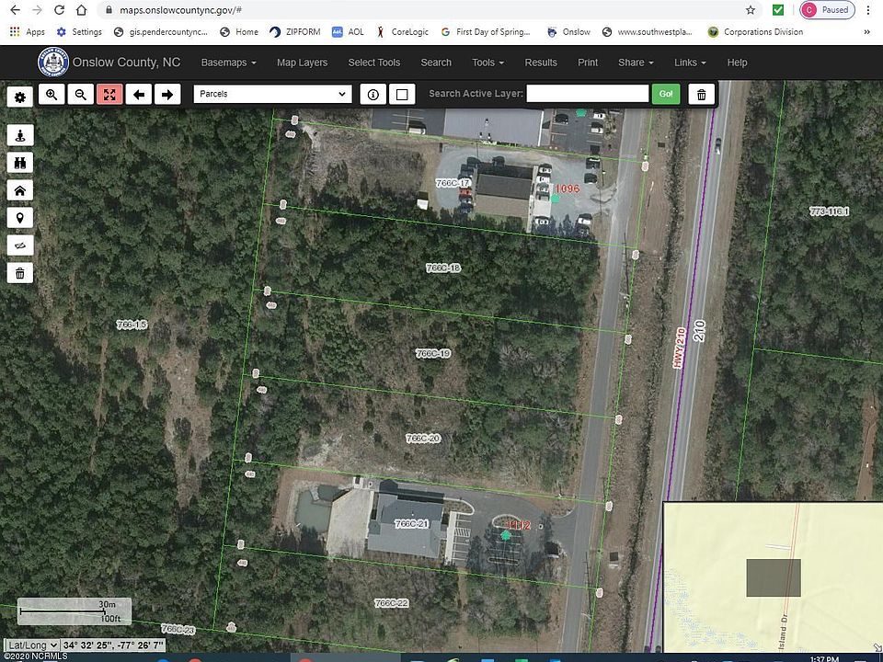The image size is (883, 662).
Task: Click green checkmark extension icon
Action: tap(778, 10)
